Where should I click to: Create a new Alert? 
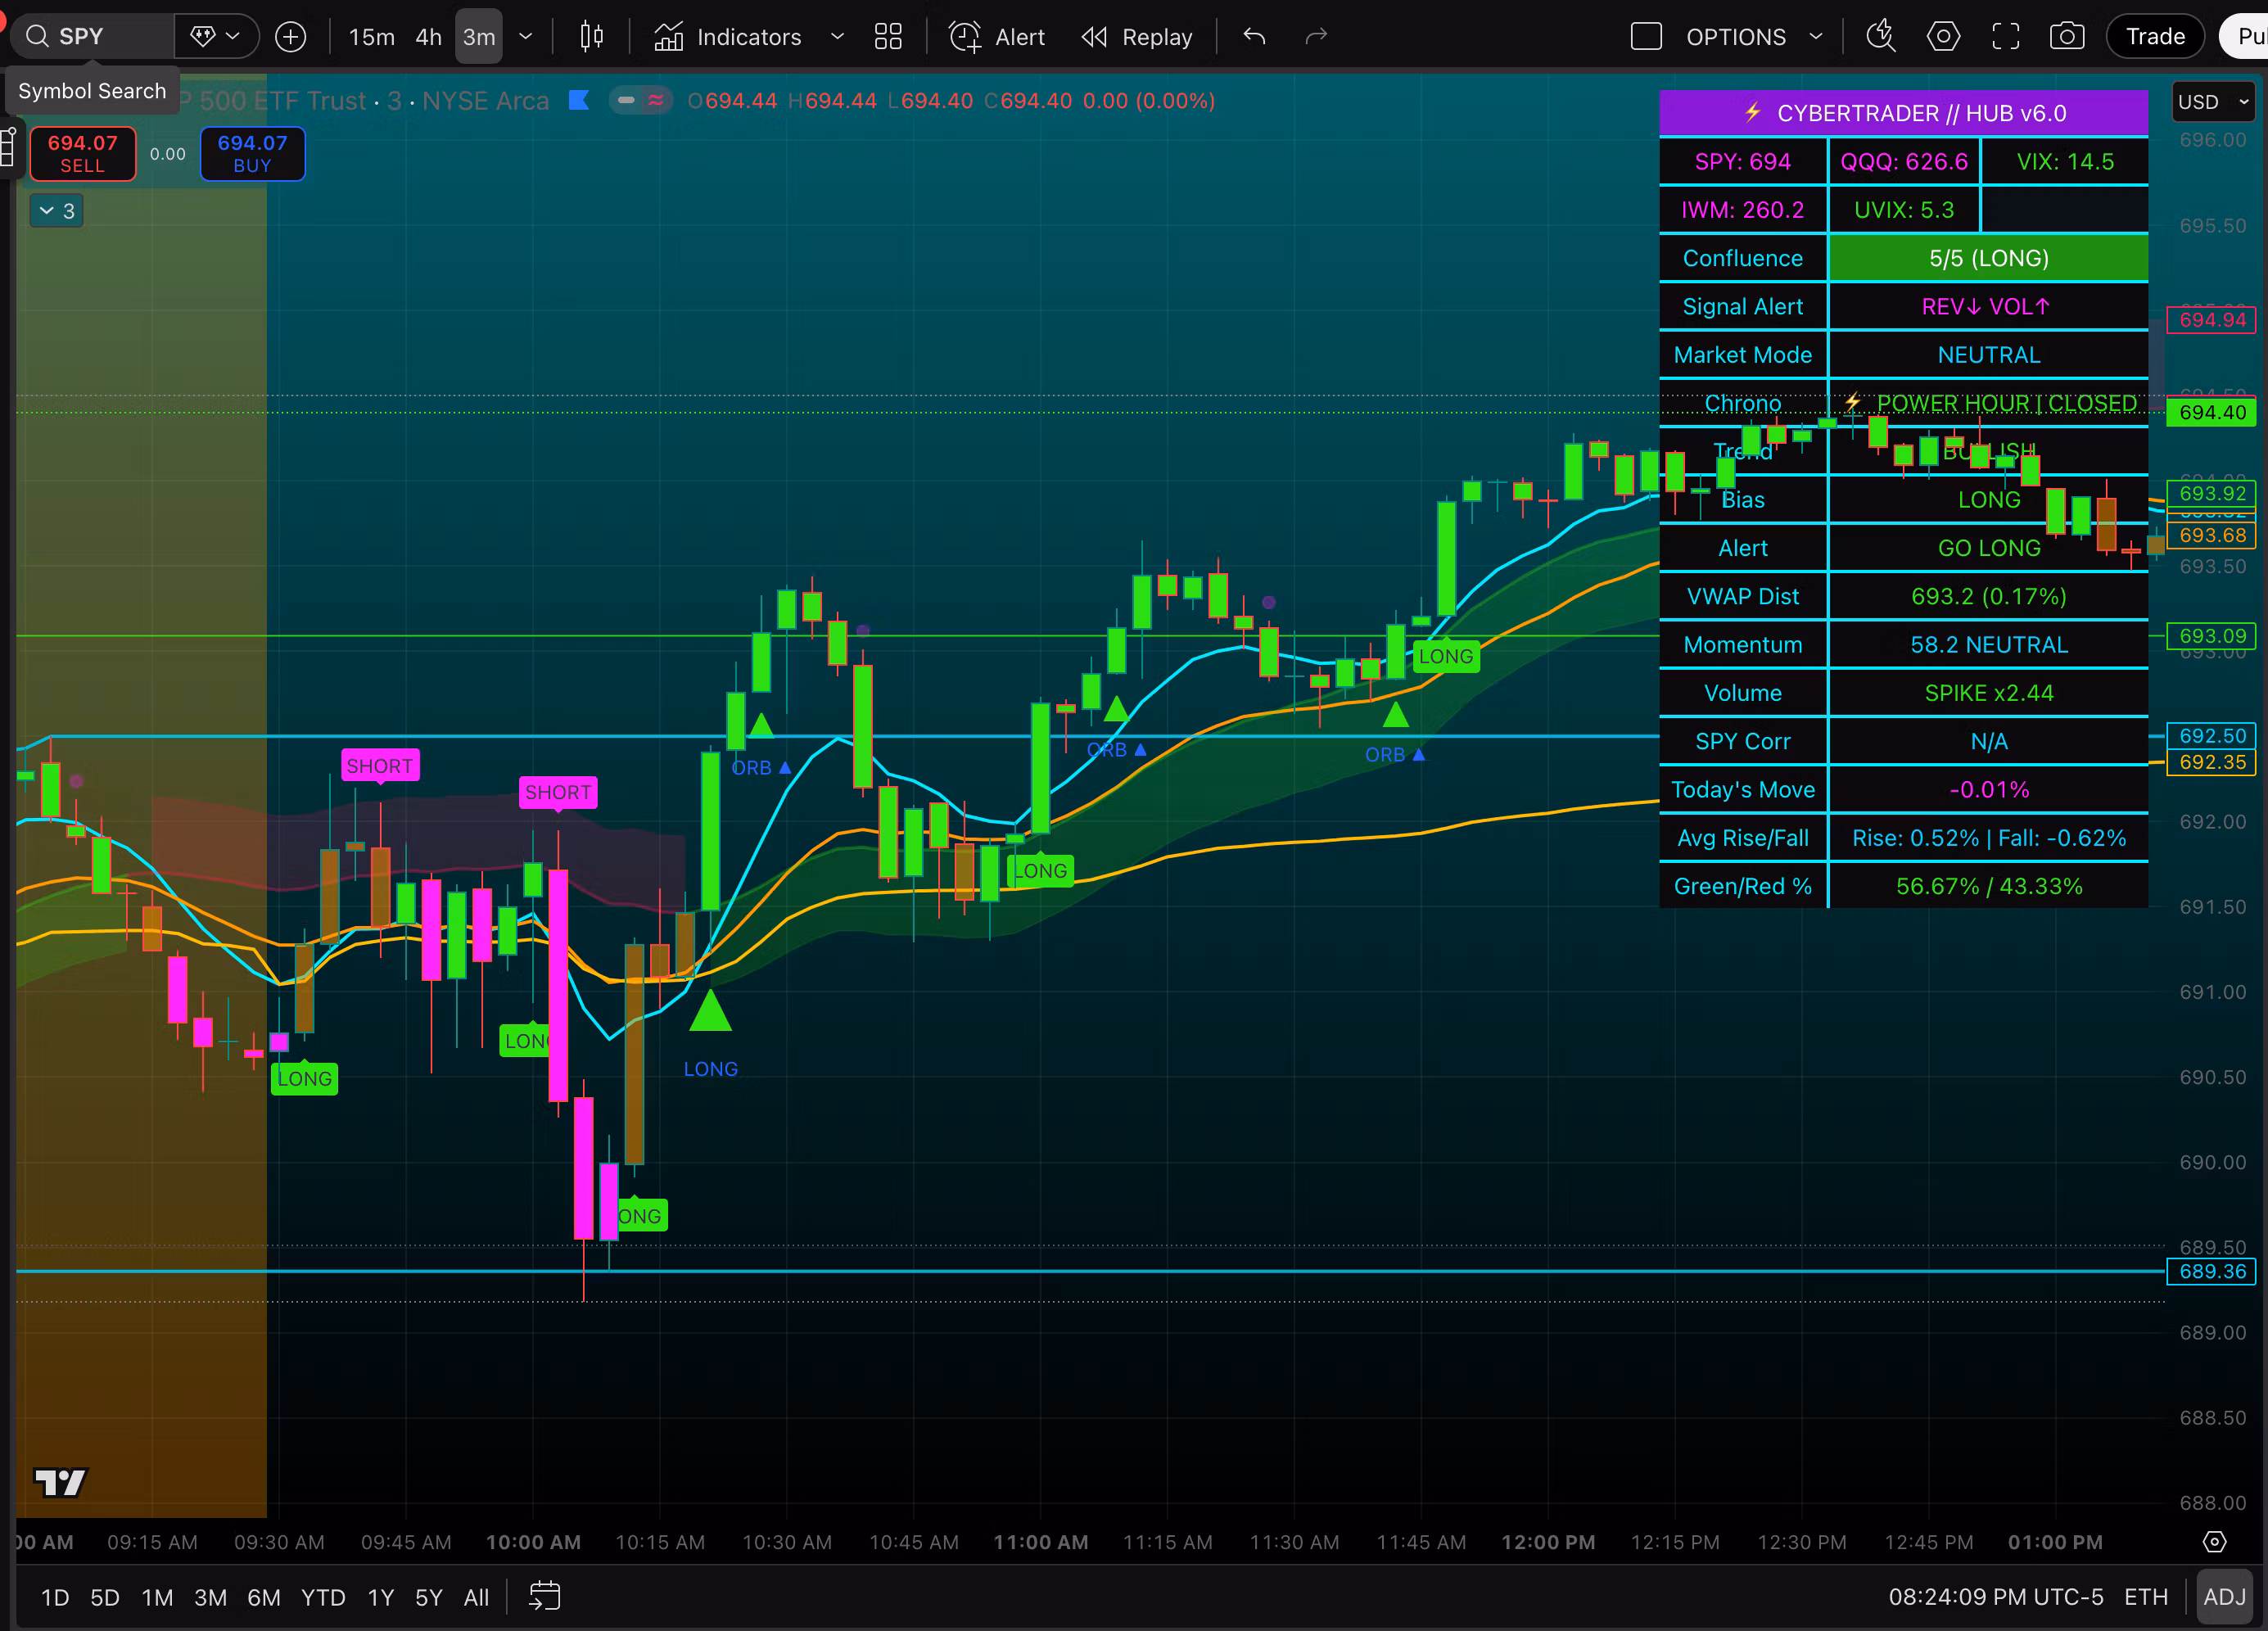(x=997, y=37)
